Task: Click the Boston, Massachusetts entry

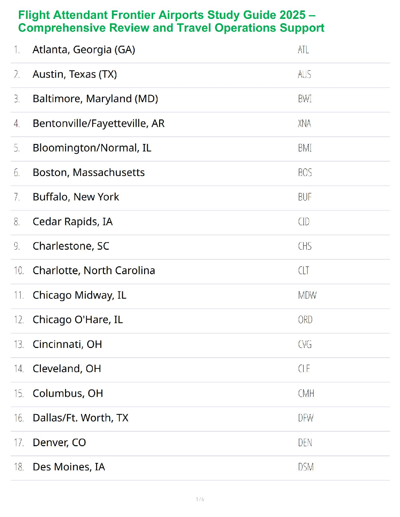Action: (89, 172)
